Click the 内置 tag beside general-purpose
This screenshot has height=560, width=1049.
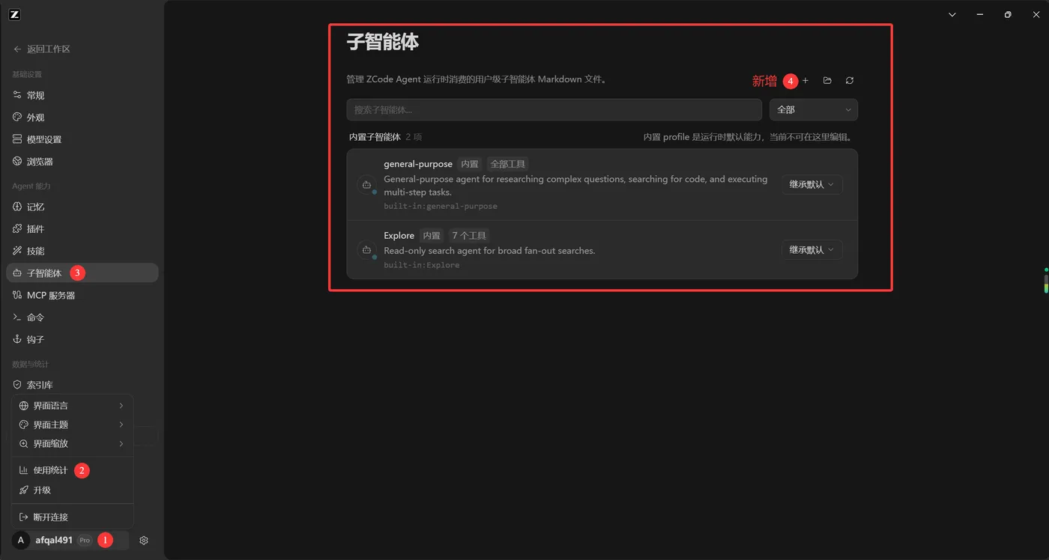coord(470,164)
